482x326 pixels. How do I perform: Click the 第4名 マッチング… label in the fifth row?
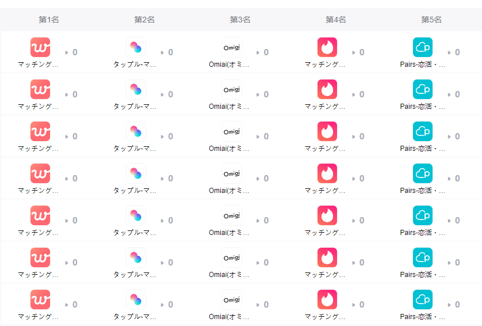(325, 233)
